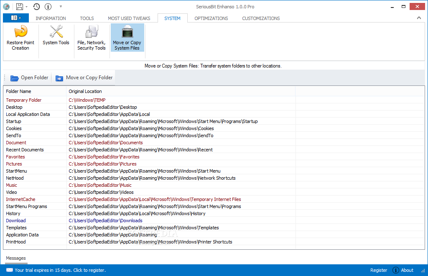Screen dimensions: 428x276
Task: Select the PrintHood row
Action: pyautogui.click(x=214, y=242)
